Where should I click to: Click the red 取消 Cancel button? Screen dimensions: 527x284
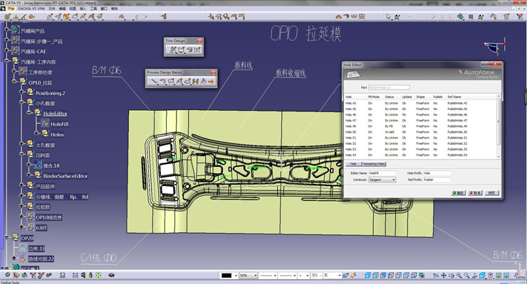coord(474,192)
